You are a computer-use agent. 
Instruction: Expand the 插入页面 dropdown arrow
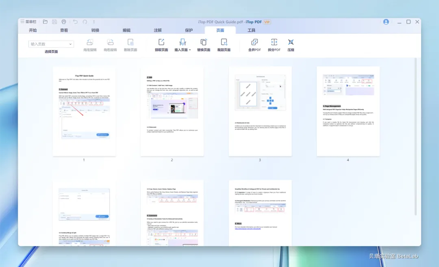pos(190,50)
